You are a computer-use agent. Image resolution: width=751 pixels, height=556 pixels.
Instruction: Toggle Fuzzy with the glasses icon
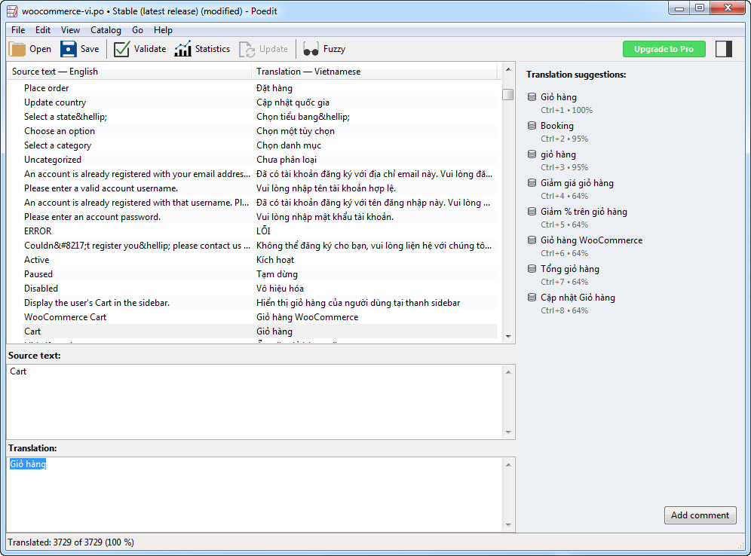(311, 49)
